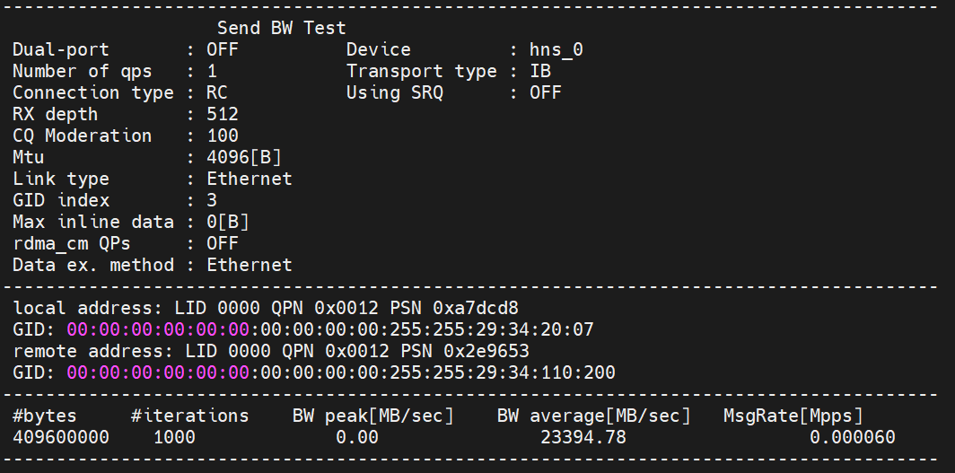This screenshot has width=955, height=473.
Task: Click the rdma_cm QPs OFF value
Action: coord(222,243)
